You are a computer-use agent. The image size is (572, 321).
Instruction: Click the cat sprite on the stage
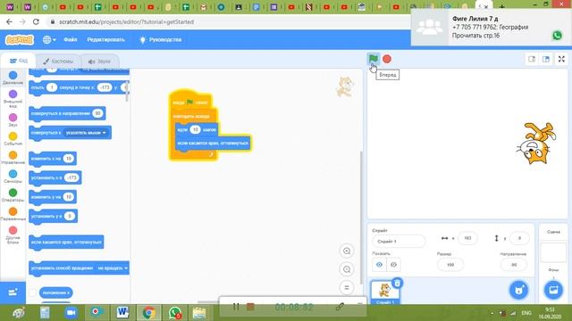[535, 144]
